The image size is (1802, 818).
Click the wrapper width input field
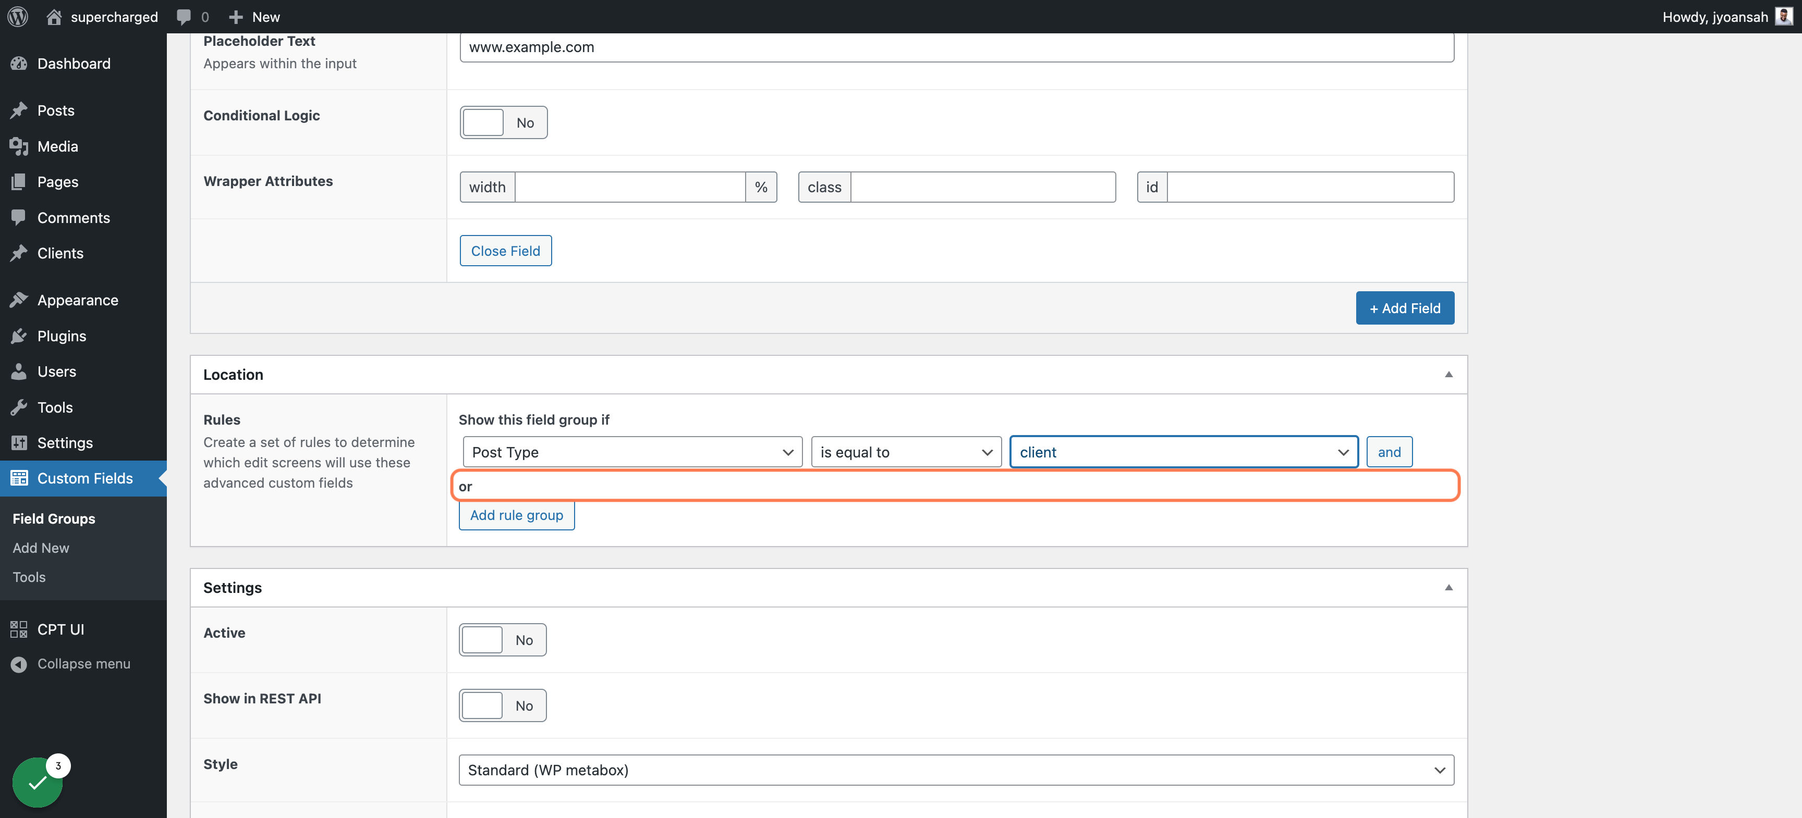point(629,187)
